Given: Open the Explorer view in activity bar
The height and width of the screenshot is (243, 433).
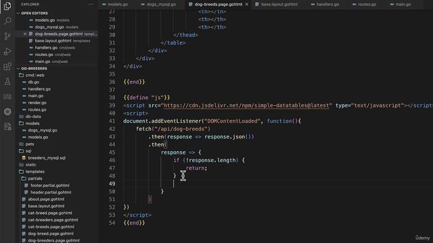Looking at the screenshot, I should point(7,6).
